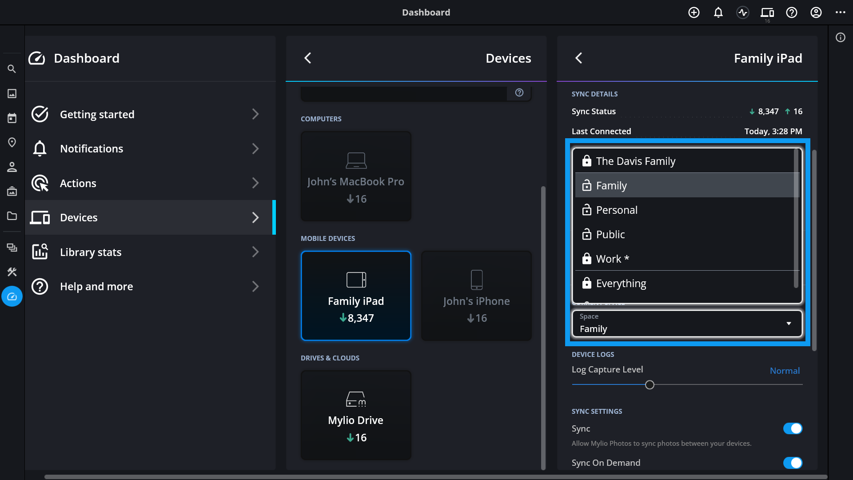
Task: Open the calendar icon in left sidebar
Action: click(12, 118)
